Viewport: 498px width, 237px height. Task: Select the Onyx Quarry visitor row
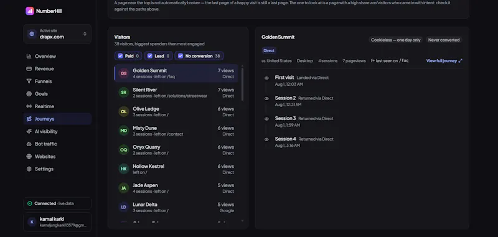point(176,150)
